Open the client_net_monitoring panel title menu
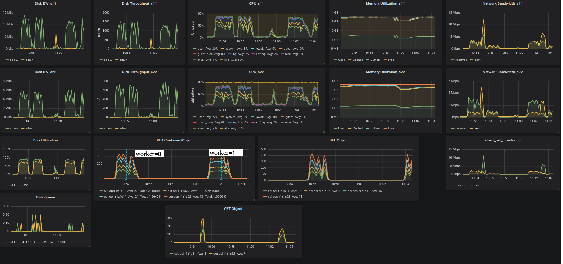Screen dimensions: 563x264 (x=503, y=140)
